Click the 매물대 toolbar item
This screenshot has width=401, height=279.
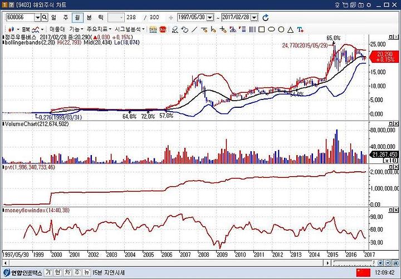click(57, 29)
